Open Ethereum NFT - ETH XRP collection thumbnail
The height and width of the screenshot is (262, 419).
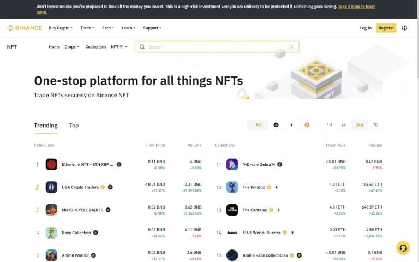tap(51, 164)
